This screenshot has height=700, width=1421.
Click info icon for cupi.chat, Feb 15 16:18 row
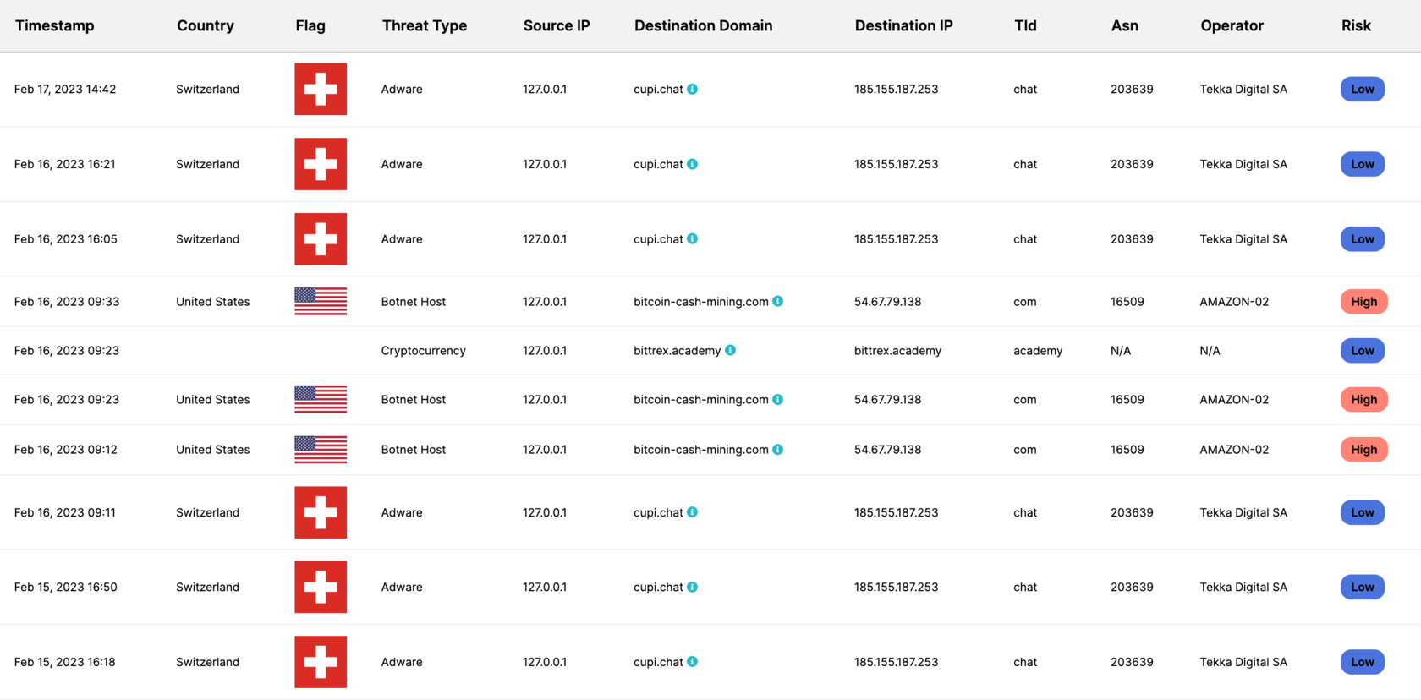pos(692,662)
